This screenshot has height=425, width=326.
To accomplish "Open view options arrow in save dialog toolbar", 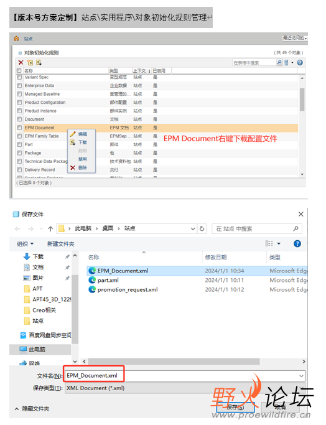I will [279, 244].
